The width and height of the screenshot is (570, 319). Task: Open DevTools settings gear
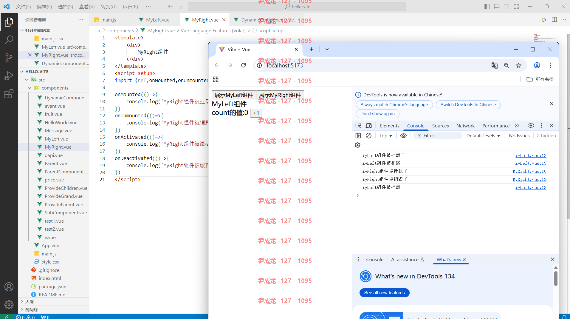pos(531,126)
